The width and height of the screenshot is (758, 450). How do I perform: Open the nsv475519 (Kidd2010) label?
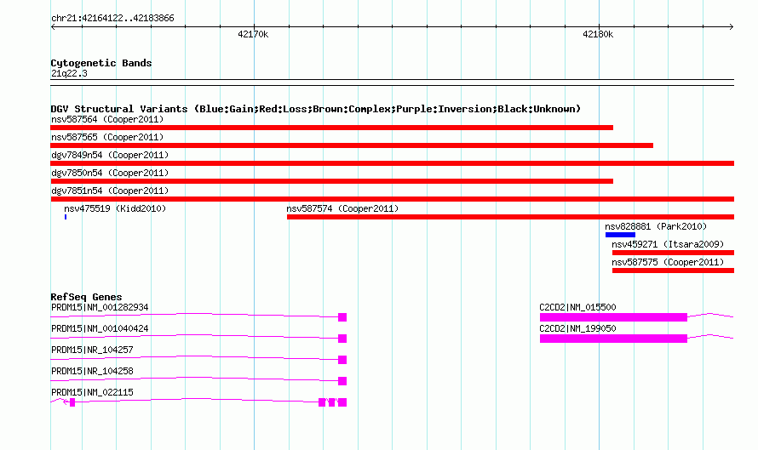coord(115,208)
